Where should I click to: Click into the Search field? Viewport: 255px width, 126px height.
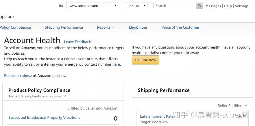point(175,6)
